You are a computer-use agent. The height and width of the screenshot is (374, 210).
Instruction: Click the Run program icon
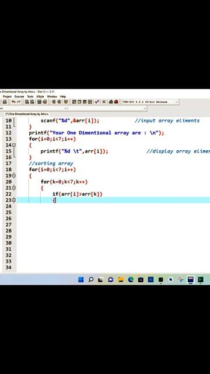pyautogui.click(x=79, y=102)
